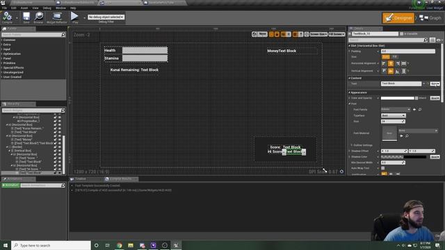Open Unreal Editor in Windows taskbar
Screen dimensions: 445x250
tap(176, 245)
